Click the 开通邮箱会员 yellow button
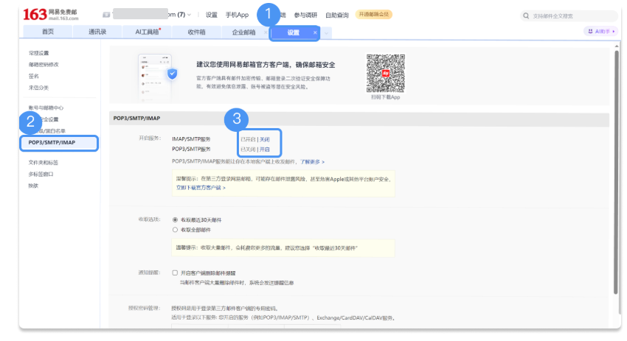This screenshot has width=627, height=341. tap(374, 15)
